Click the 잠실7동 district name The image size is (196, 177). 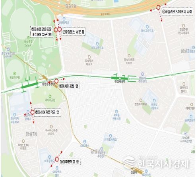coord(31,134)
